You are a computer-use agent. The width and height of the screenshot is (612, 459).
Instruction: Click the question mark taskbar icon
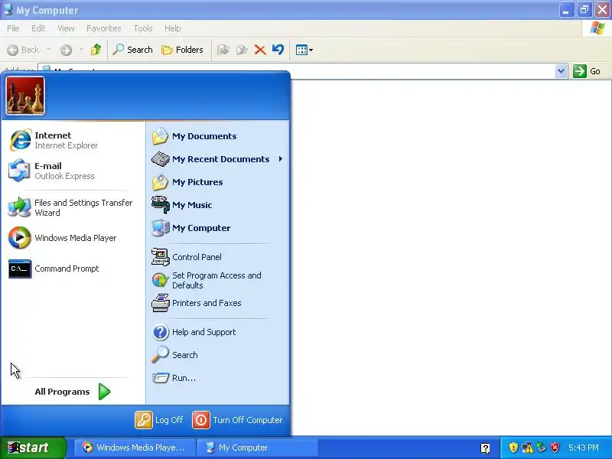tap(485, 448)
